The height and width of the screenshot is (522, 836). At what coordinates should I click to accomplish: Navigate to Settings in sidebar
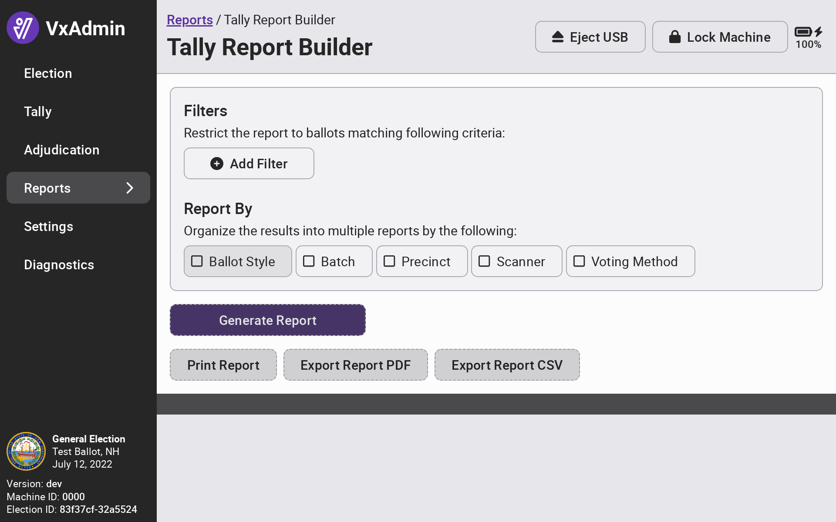pos(48,226)
